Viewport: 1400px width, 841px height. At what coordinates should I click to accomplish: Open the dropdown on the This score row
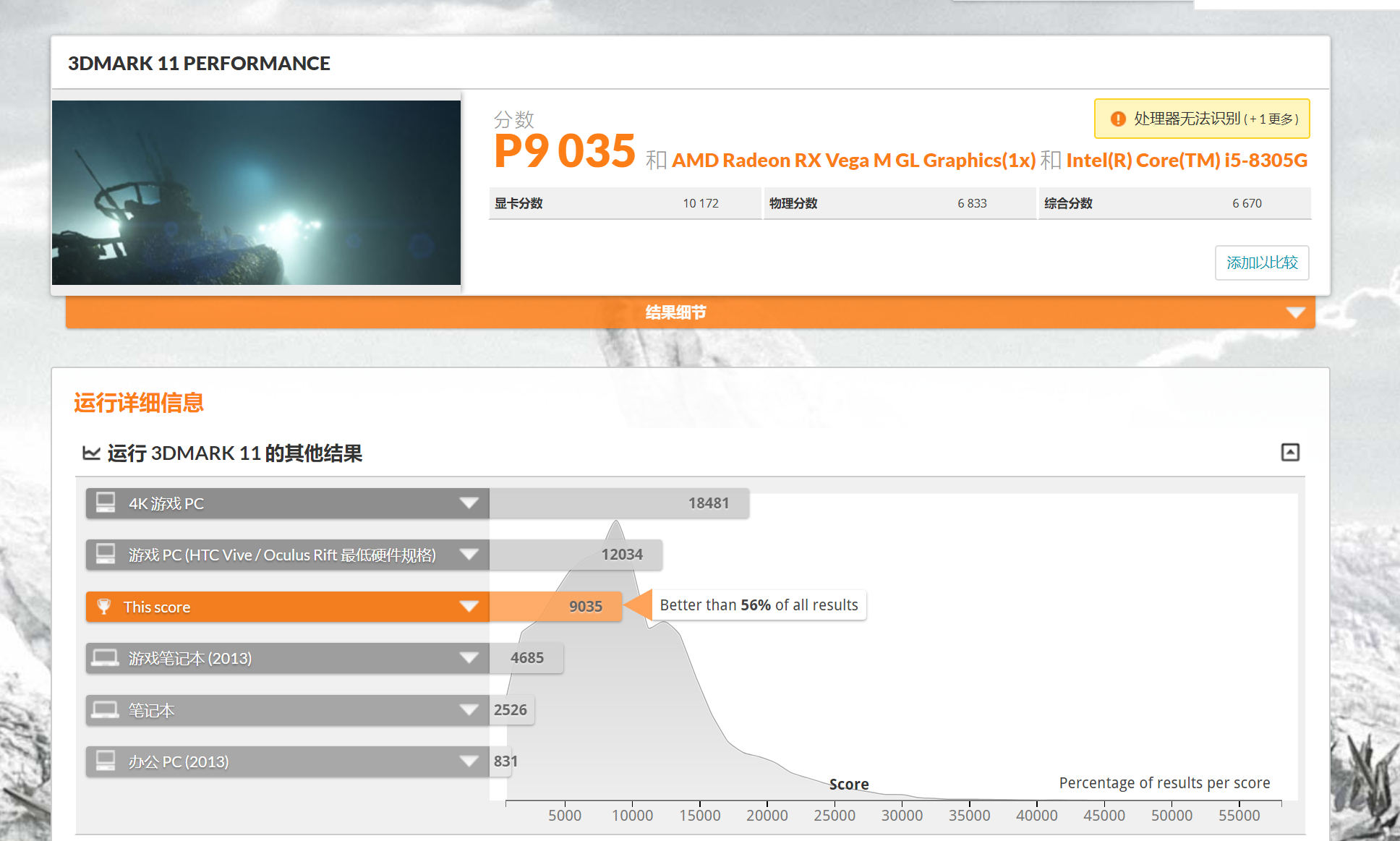coord(469,607)
